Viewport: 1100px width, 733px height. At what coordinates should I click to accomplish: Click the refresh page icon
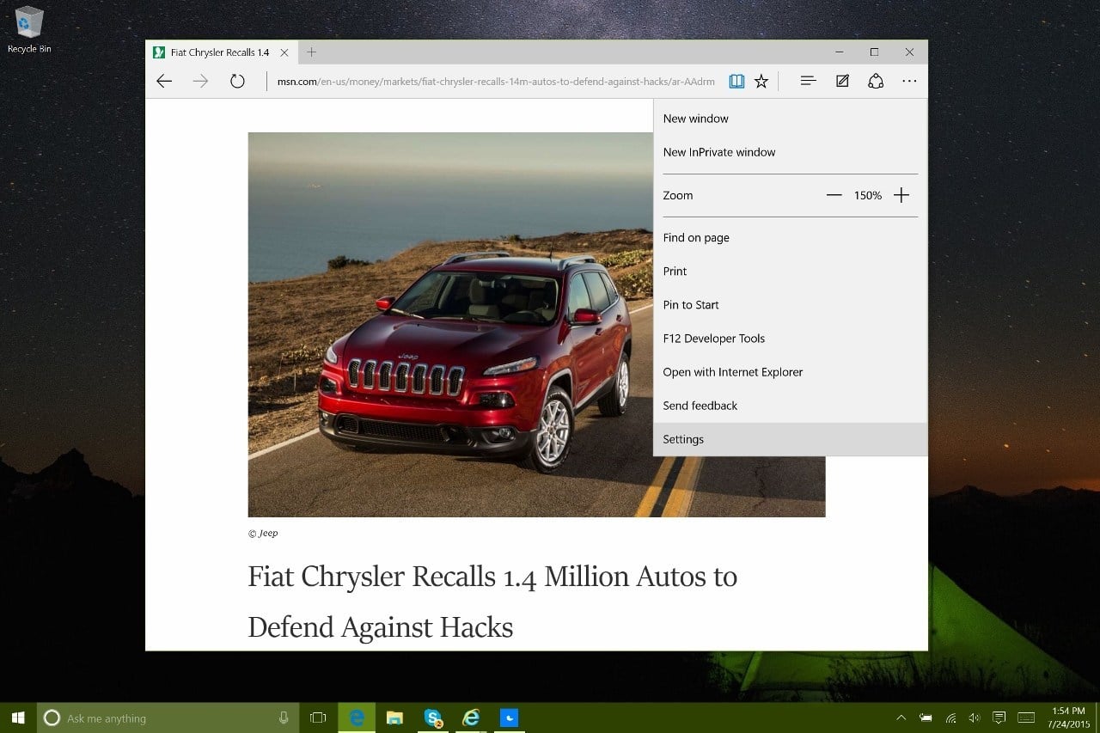click(237, 81)
